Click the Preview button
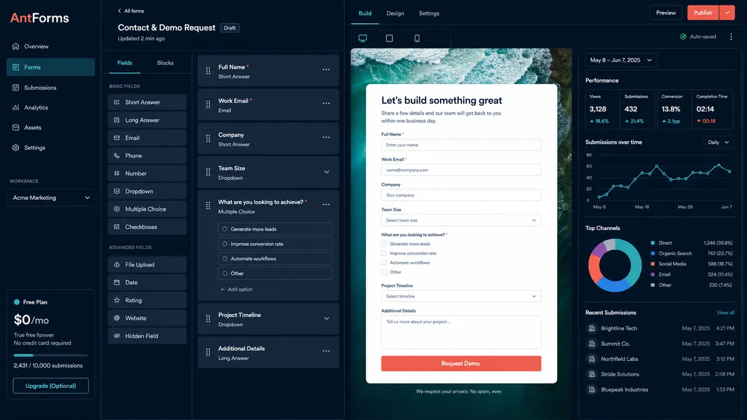747x420 pixels. click(x=665, y=12)
